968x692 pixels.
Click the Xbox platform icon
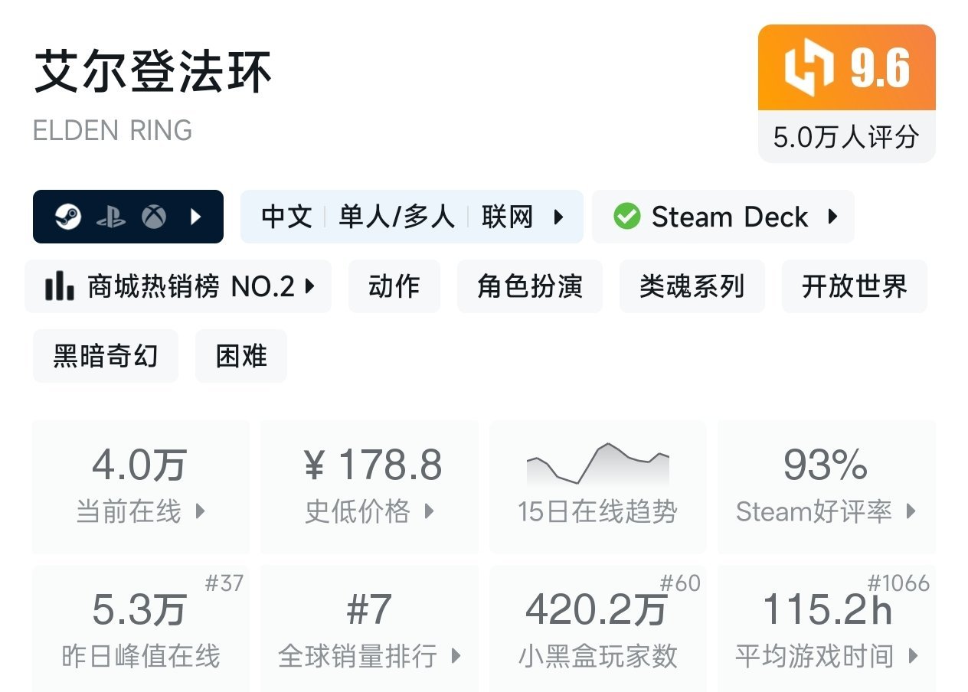pyautogui.click(x=154, y=217)
